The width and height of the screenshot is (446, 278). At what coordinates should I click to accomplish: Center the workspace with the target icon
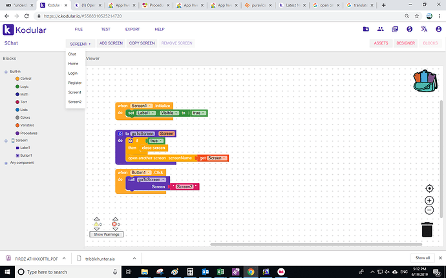pos(429,188)
